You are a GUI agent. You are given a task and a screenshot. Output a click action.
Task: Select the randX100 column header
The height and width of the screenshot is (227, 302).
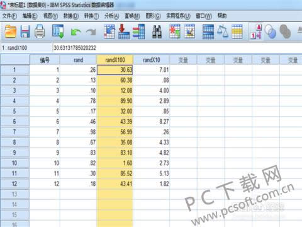pyautogui.click(x=115, y=60)
